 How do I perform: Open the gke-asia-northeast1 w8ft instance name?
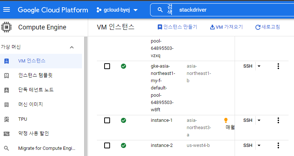[x=163, y=88]
